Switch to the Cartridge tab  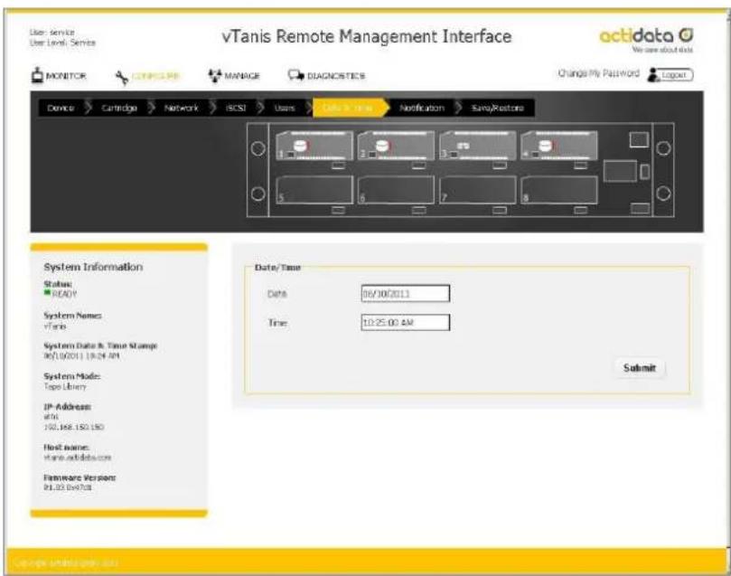[x=119, y=109]
